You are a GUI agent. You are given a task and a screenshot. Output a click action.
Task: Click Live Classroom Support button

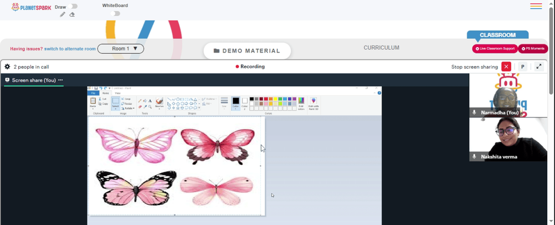pos(495,49)
